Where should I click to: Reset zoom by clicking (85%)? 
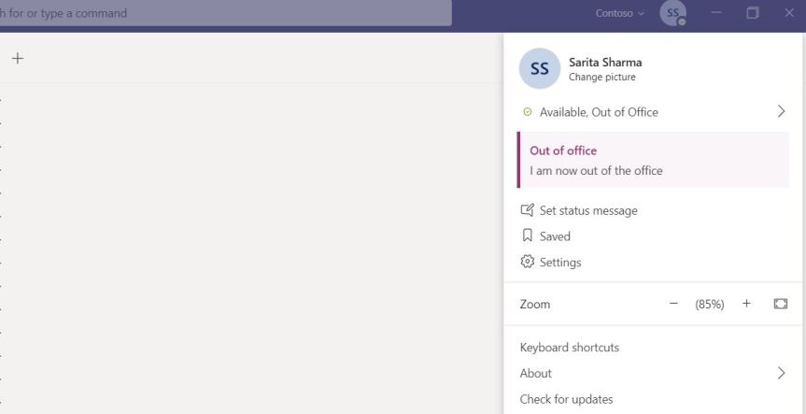click(710, 305)
